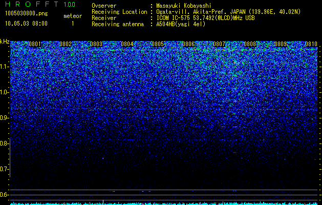Viewport: 322px width, 205px height.
Task: Click the meteor count label
Action: (73, 16)
